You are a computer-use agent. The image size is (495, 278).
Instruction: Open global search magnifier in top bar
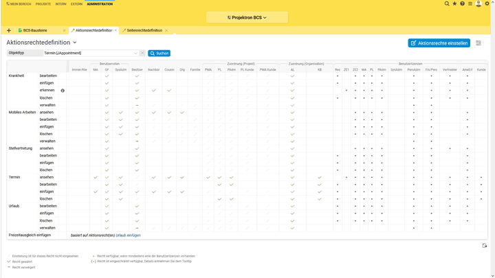point(447,3)
